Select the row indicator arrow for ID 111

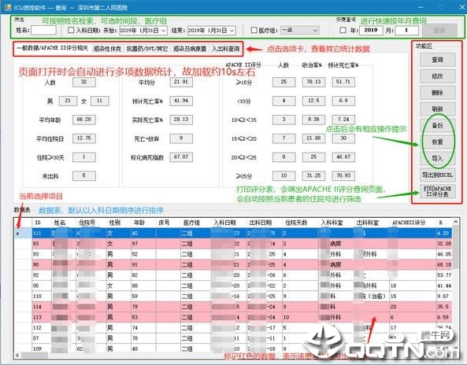(x=18, y=234)
